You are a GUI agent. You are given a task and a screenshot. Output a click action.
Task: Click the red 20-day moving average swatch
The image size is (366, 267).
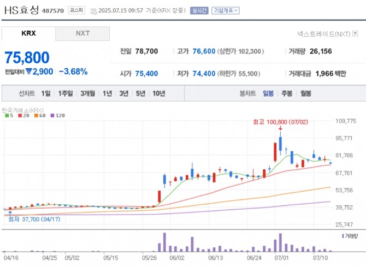point(20,116)
